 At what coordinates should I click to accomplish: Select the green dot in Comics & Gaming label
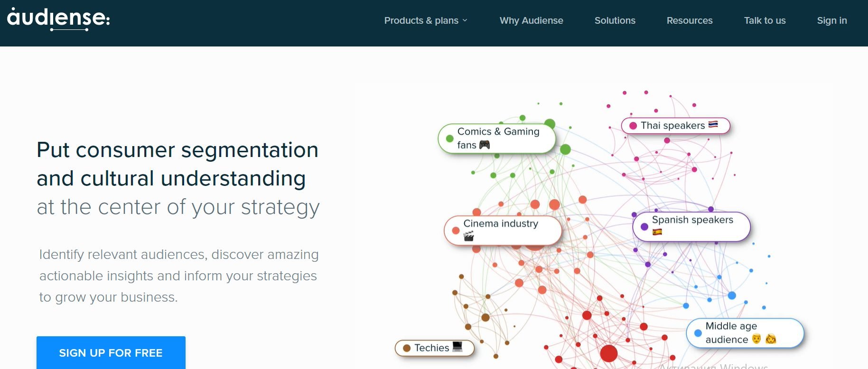(x=450, y=138)
